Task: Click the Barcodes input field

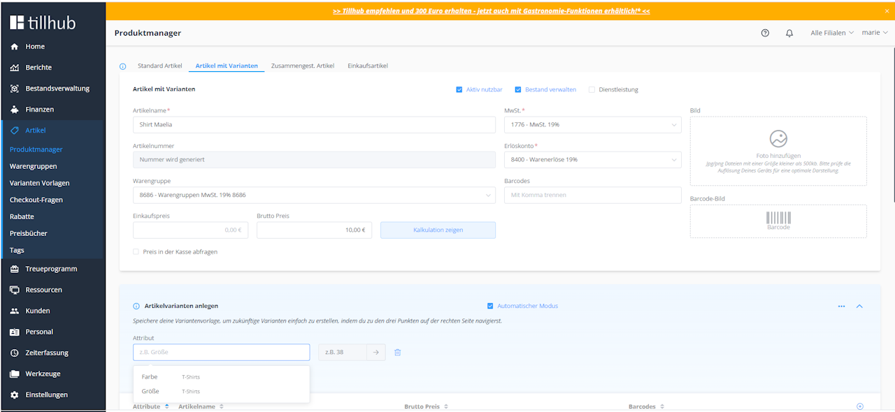Action: coord(592,195)
